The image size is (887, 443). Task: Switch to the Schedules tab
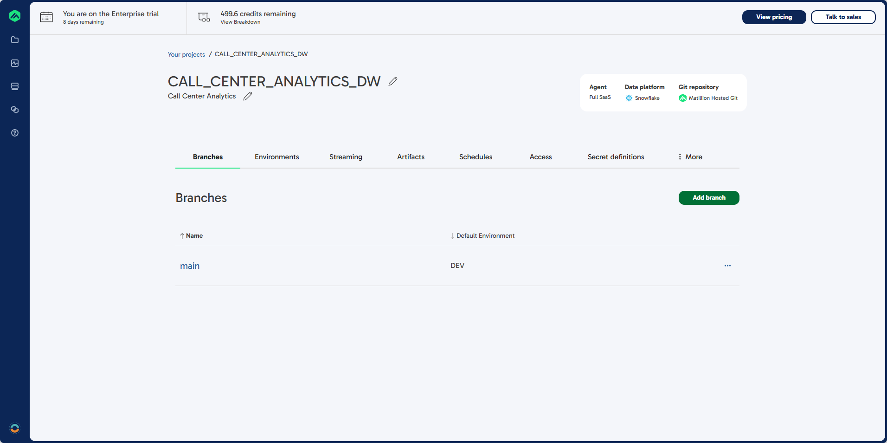click(476, 157)
